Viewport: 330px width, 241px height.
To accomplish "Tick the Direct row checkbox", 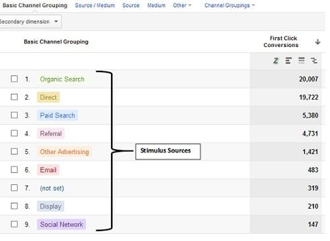I will point(15,97).
